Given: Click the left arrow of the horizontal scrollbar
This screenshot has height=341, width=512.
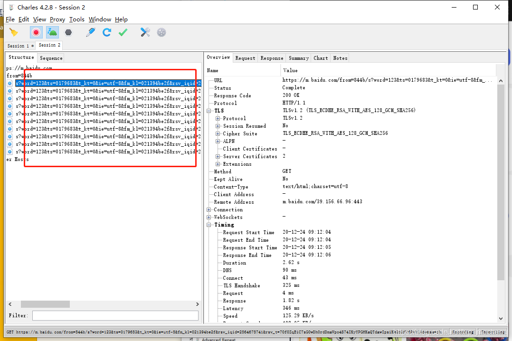Looking at the screenshot, I should 10,304.
